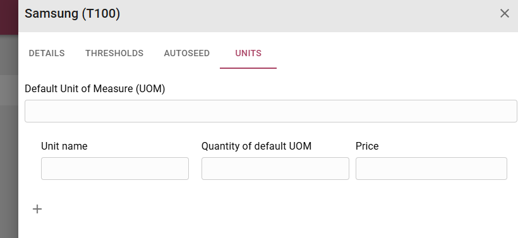Go to the Autoseed tab
The height and width of the screenshot is (238, 518).
pyautogui.click(x=186, y=53)
